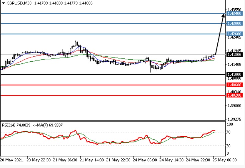Select the 24 May 14:30 time label
The image size is (245, 168).
(x=172, y=160)
